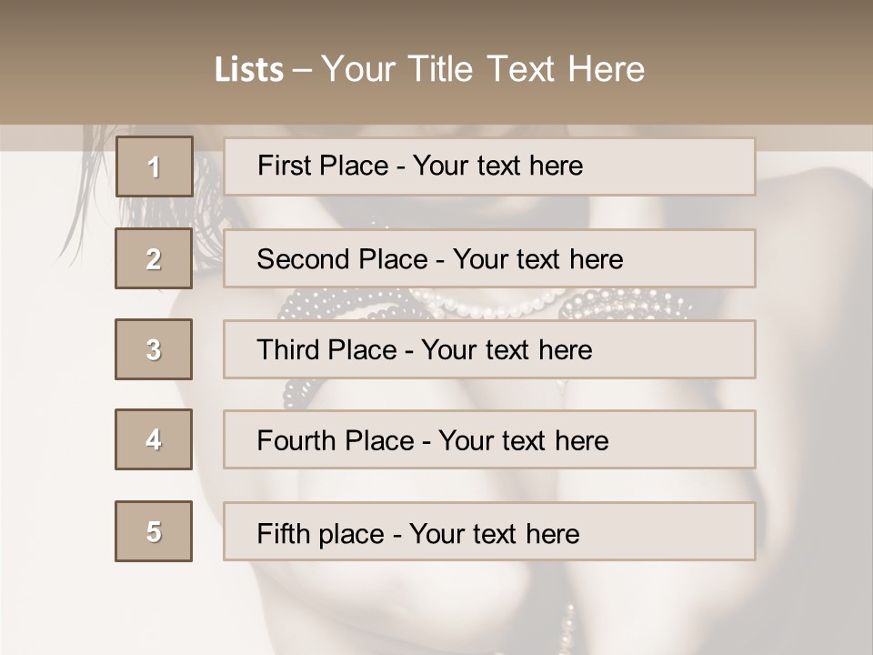Select the "Your Title Text Here" title text
The height and width of the screenshot is (655, 873).
[x=483, y=69]
